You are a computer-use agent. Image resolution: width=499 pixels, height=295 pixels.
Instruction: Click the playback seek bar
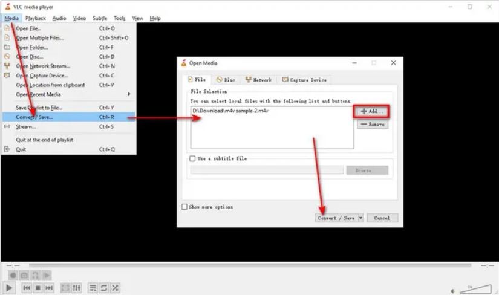click(250, 265)
